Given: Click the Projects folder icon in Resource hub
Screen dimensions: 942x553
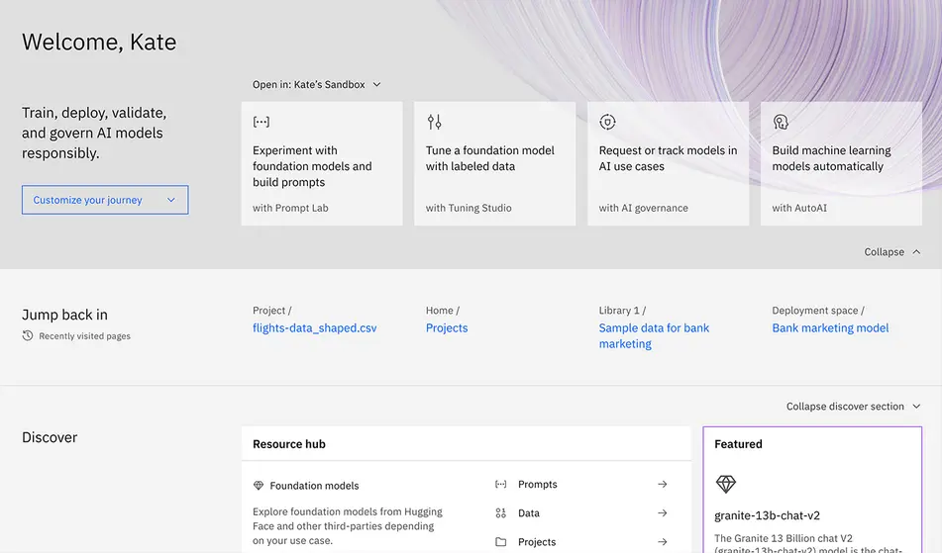Looking at the screenshot, I should [500, 541].
